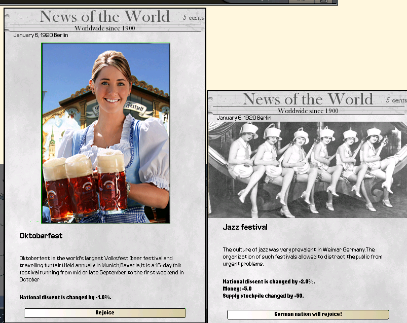Select the Jazz festival event heading
This screenshot has height=323, width=407.
pyautogui.click(x=245, y=227)
